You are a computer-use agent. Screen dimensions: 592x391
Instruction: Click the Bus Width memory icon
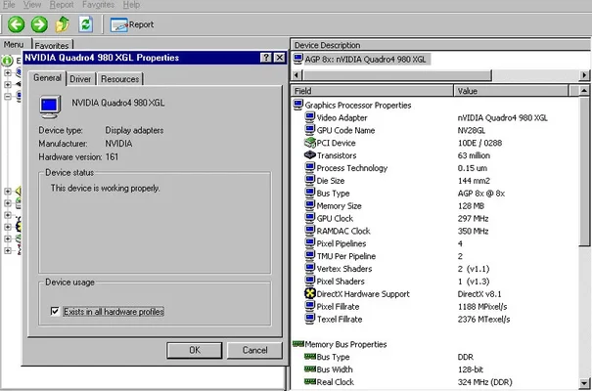point(310,369)
